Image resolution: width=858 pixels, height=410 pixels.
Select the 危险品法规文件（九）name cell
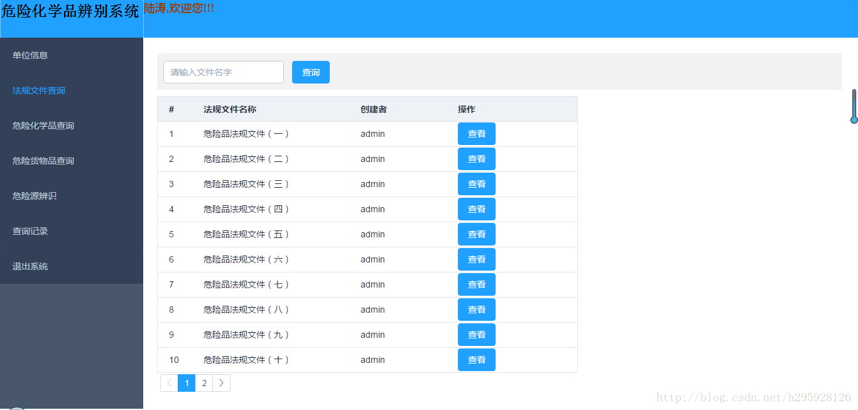(247, 335)
